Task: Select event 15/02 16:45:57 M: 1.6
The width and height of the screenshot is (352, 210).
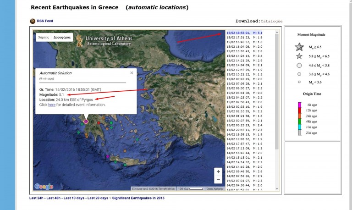Action: point(244,42)
